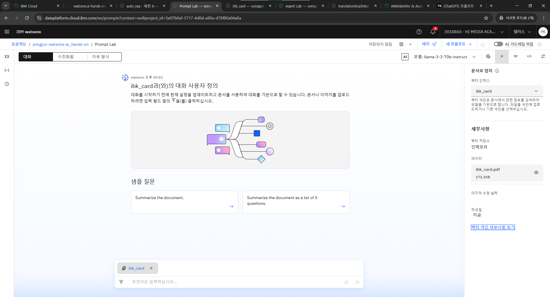Open the help question-mark icon
The width and height of the screenshot is (550, 297).
point(419,32)
